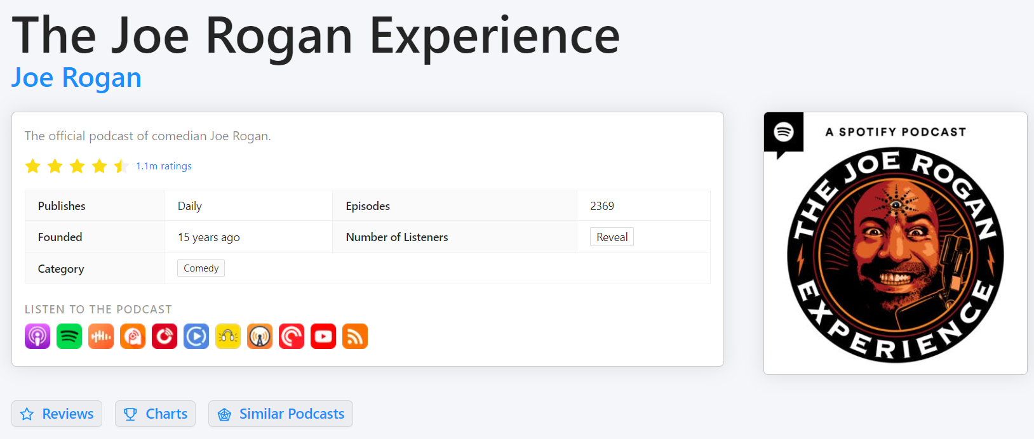The width and height of the screenshot is (1034, 439).
Task: Open the Podcast Addict icon
Action: tap(133, 336)
